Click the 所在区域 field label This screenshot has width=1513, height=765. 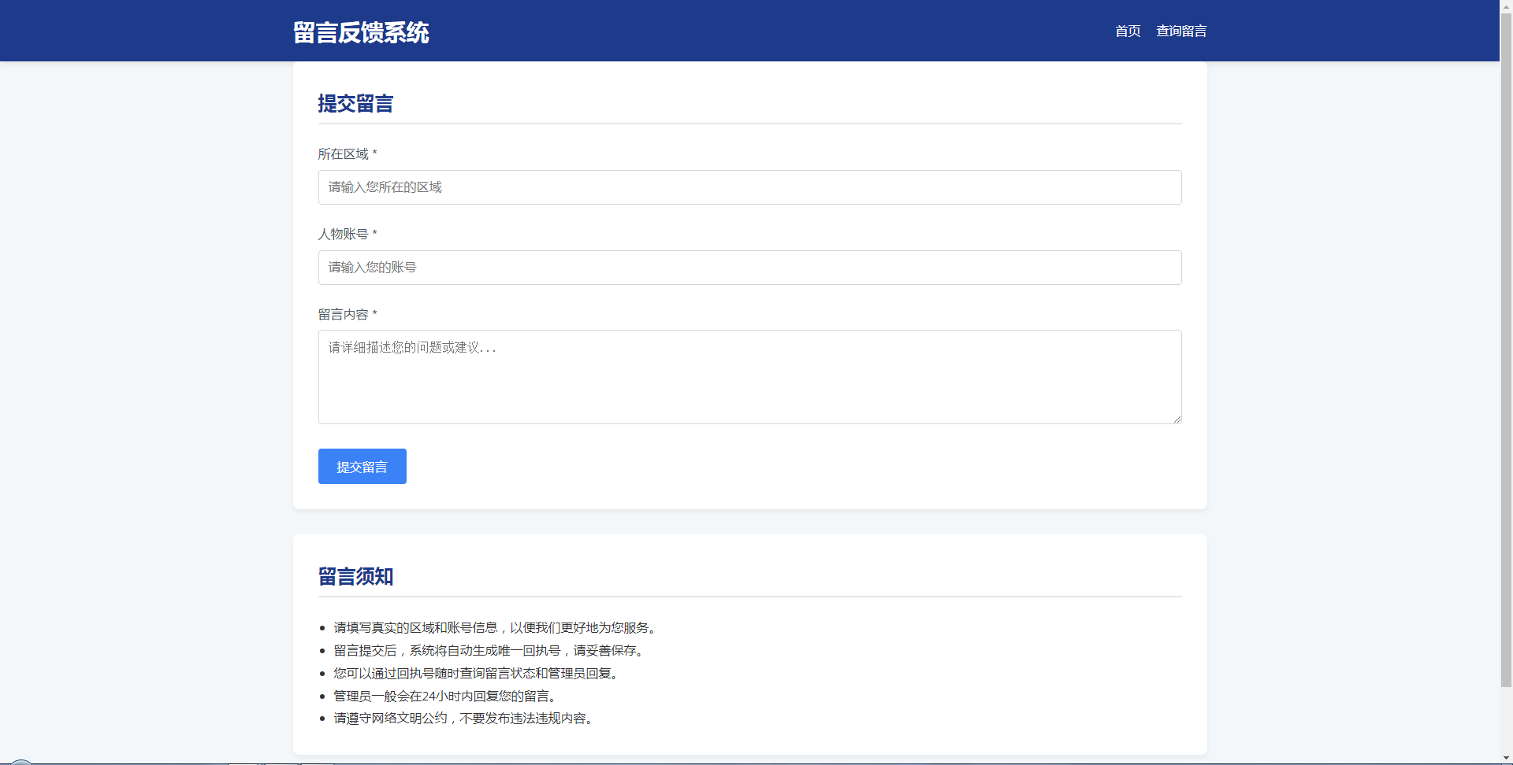344,154
